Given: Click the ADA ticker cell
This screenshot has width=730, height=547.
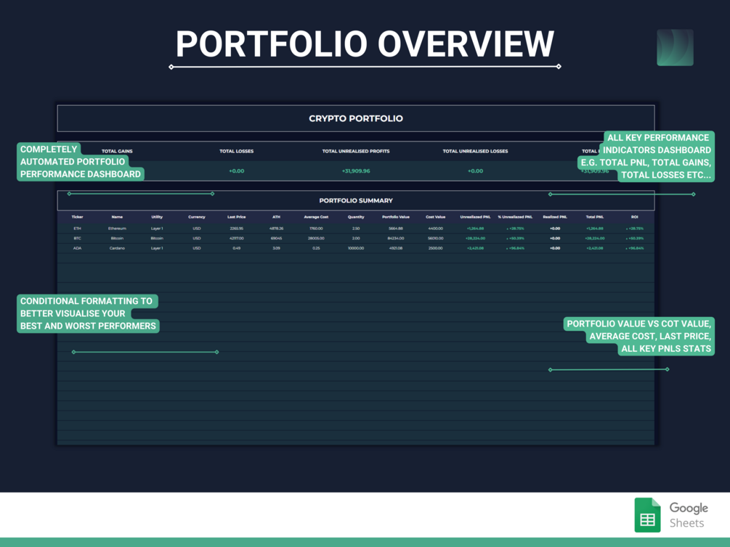Looking at the screenshot, I should click(x=77, y=248).
